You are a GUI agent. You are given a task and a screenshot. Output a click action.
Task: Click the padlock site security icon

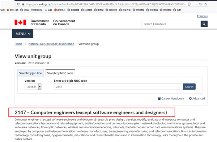coord(23,4)
